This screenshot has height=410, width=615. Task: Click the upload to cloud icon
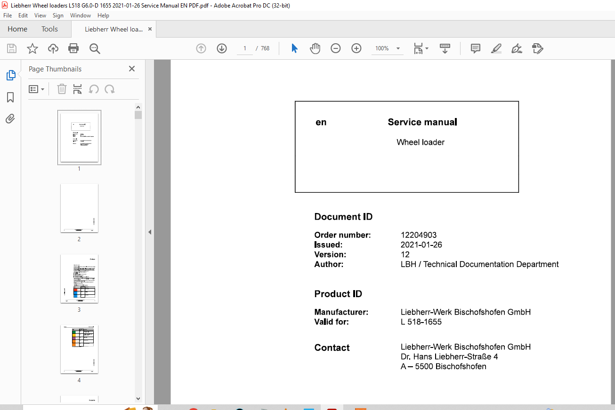53,48
